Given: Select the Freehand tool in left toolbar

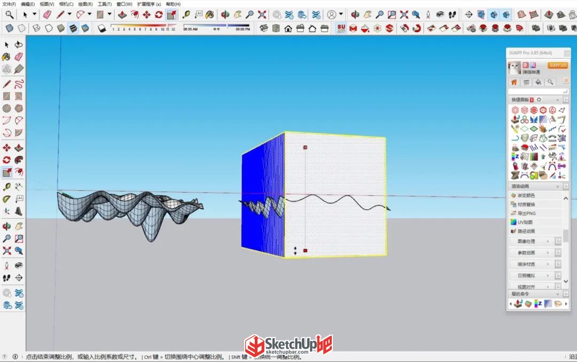Looking at the screenshot, I should 19,84.
